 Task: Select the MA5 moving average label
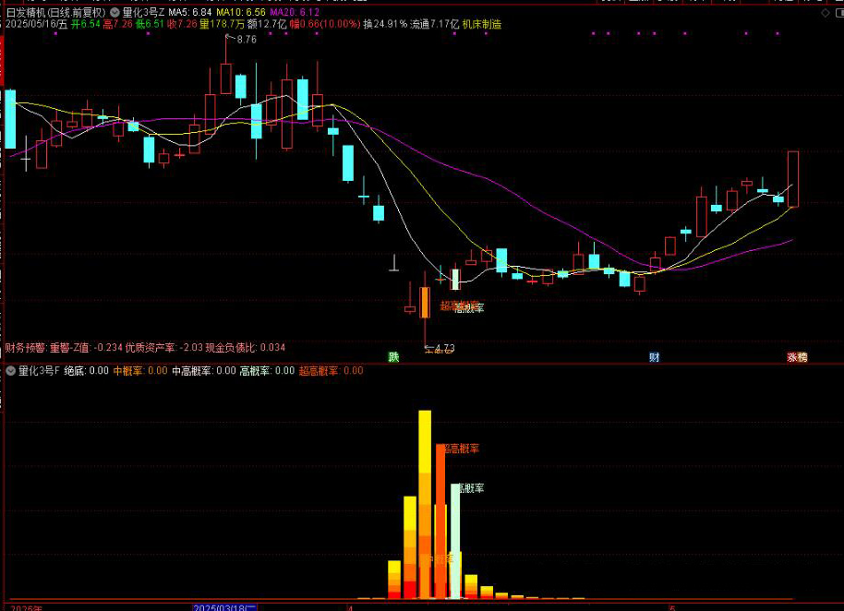pyautogui.click(x=190, y=12)
